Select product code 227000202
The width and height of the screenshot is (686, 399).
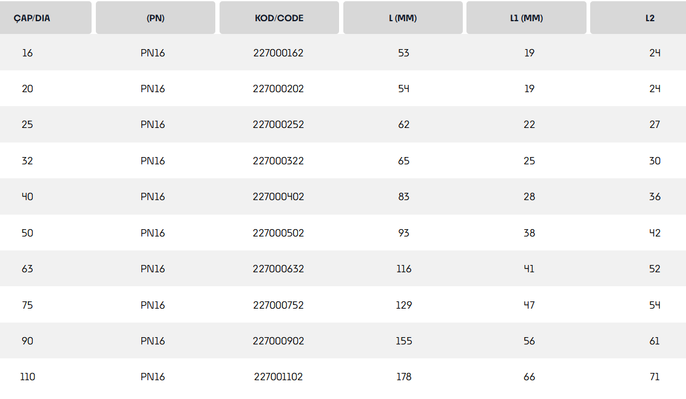(x=278, y=89)
